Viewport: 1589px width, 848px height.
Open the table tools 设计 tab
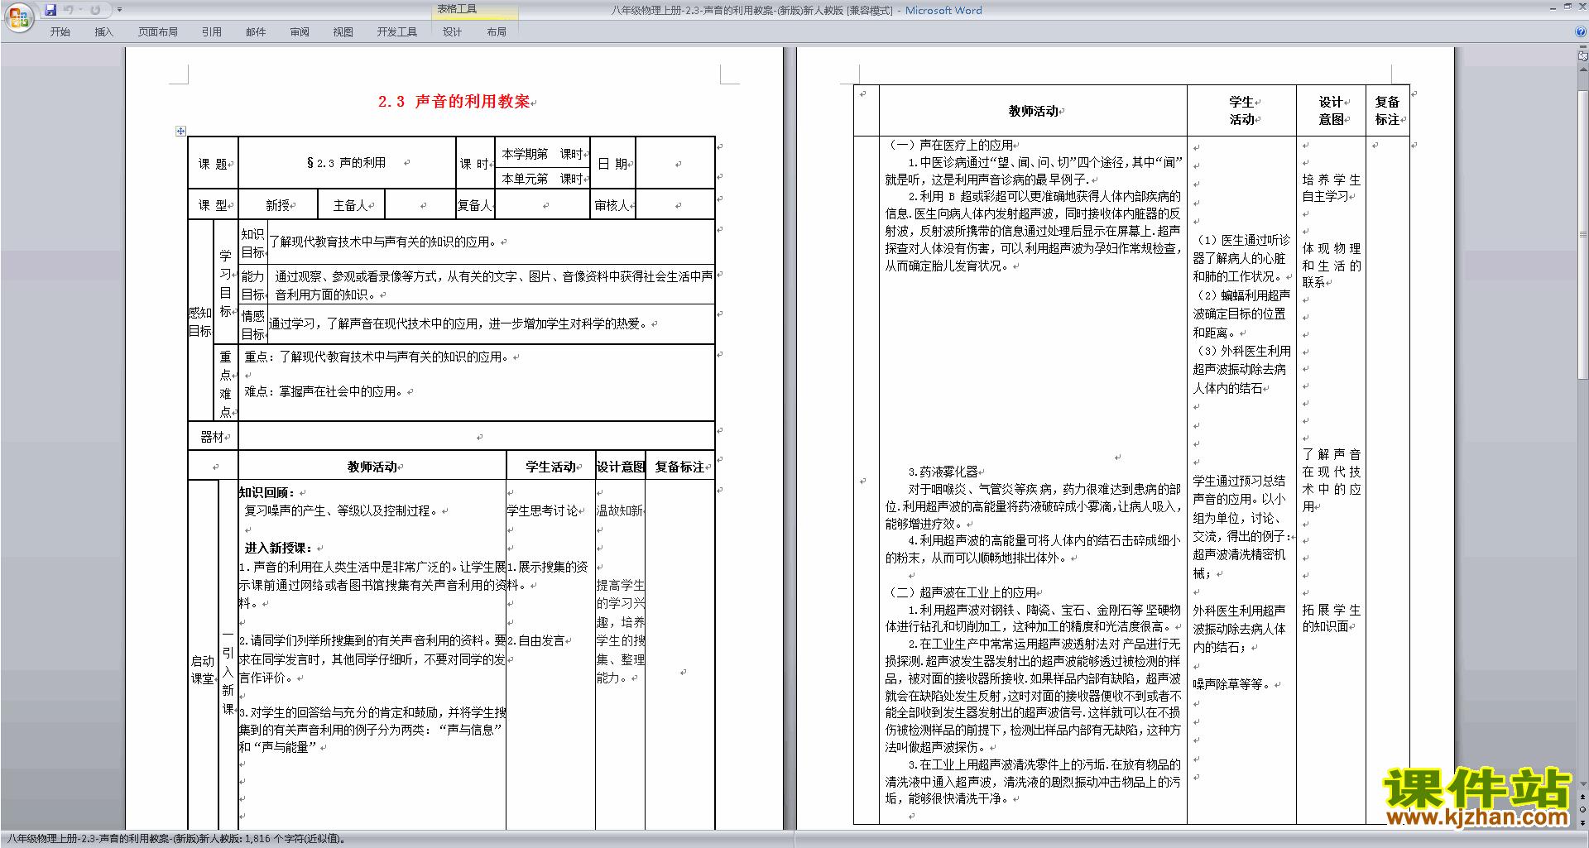[x=452, y=32]
